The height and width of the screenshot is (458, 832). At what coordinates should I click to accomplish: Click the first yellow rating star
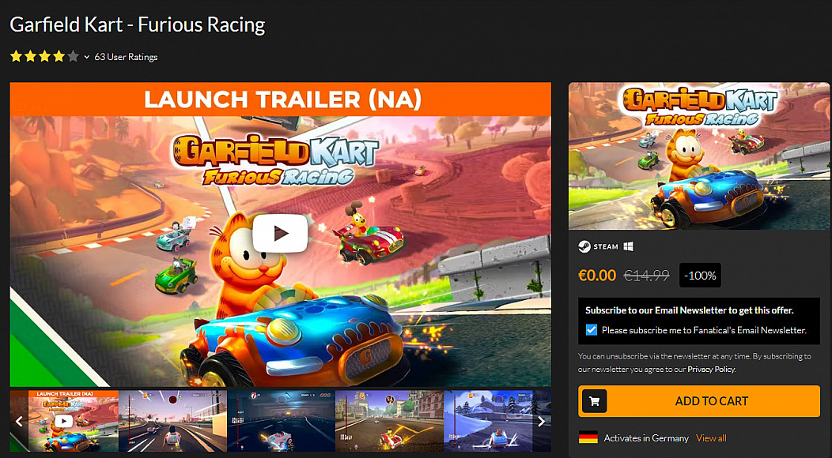[16, 56]
